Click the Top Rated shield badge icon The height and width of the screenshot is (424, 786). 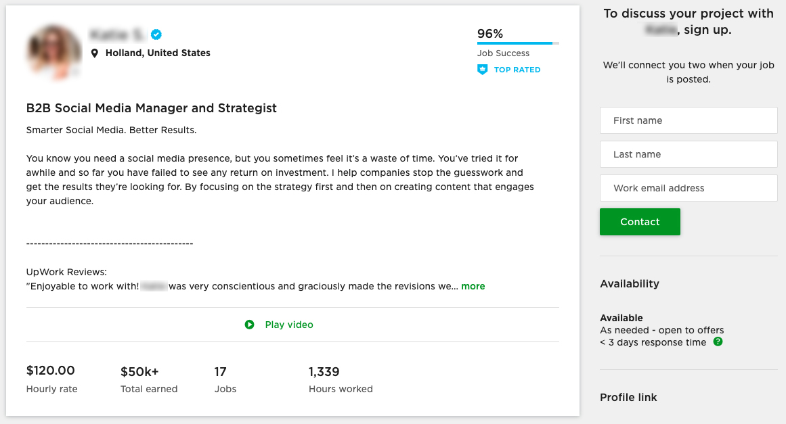tap(483, 70)
